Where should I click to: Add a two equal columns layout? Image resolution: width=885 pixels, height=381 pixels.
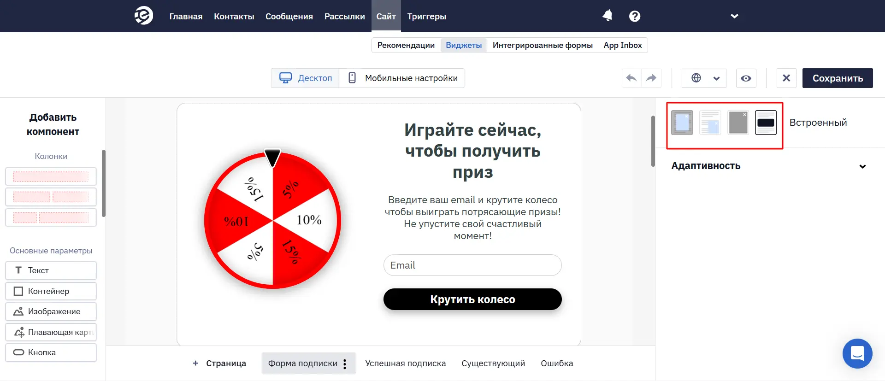51,197
